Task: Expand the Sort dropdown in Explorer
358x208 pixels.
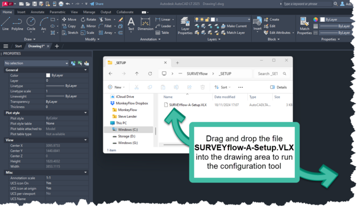Action: point(222,87)
